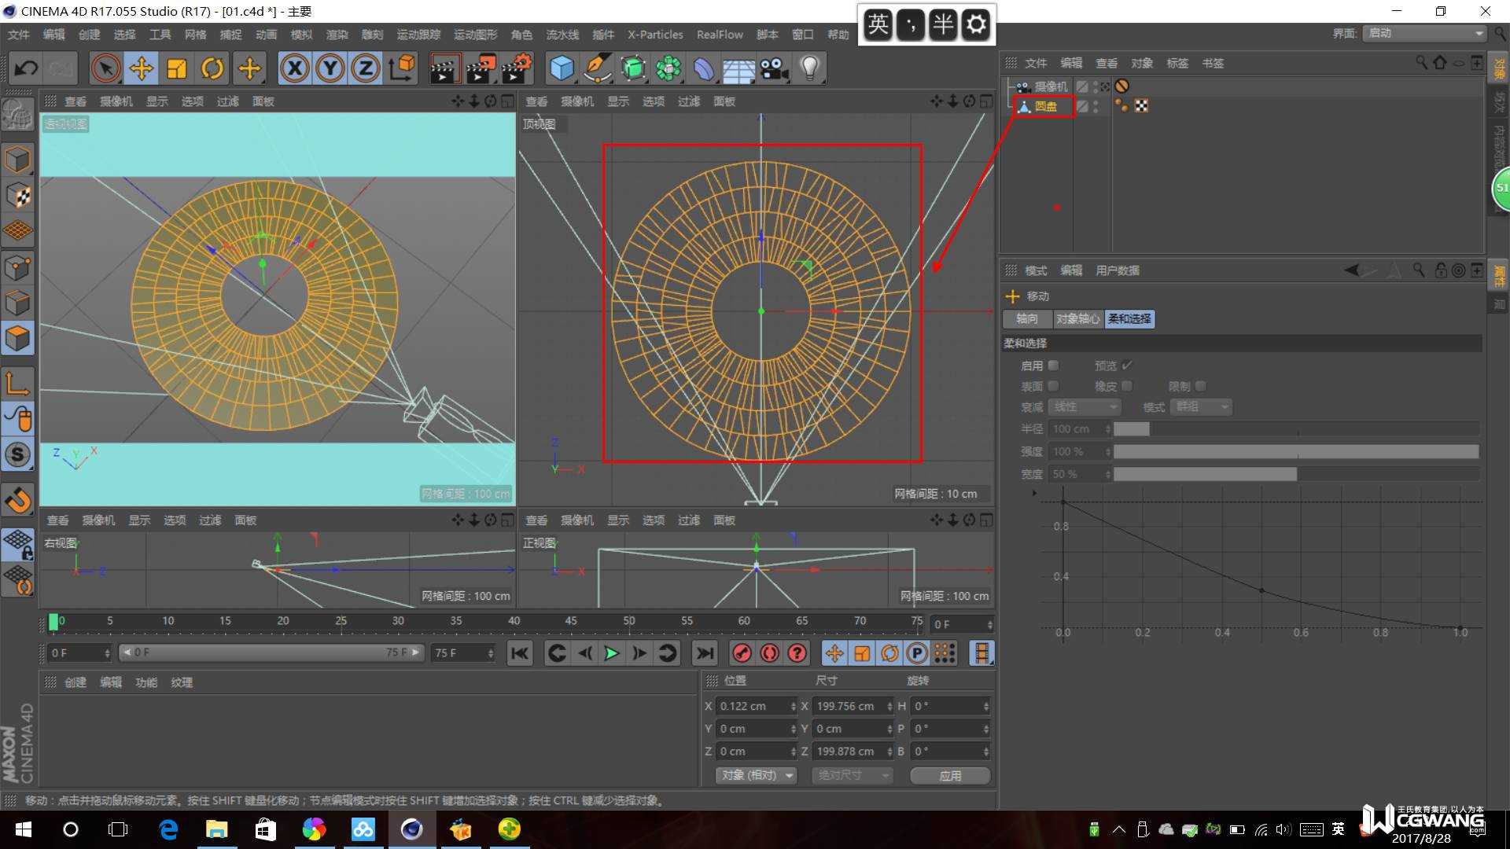Enable the 启用 soft selection checkbox

click(x=1054, y=366)
